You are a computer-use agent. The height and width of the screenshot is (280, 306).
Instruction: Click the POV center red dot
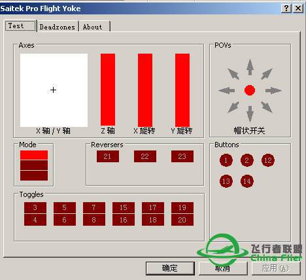[x=250, y=90]
